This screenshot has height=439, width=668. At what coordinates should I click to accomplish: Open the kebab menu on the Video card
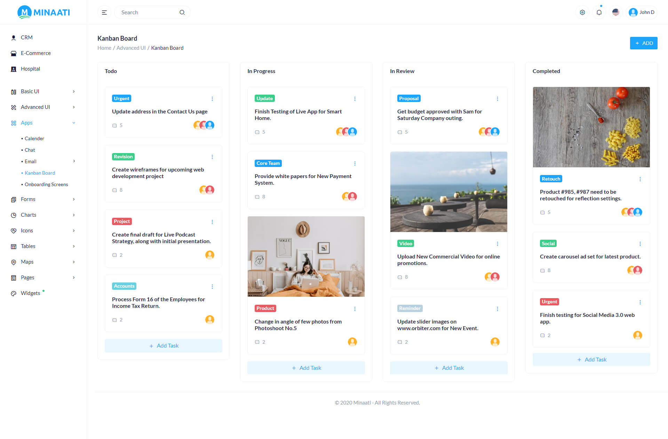(498, 244)
